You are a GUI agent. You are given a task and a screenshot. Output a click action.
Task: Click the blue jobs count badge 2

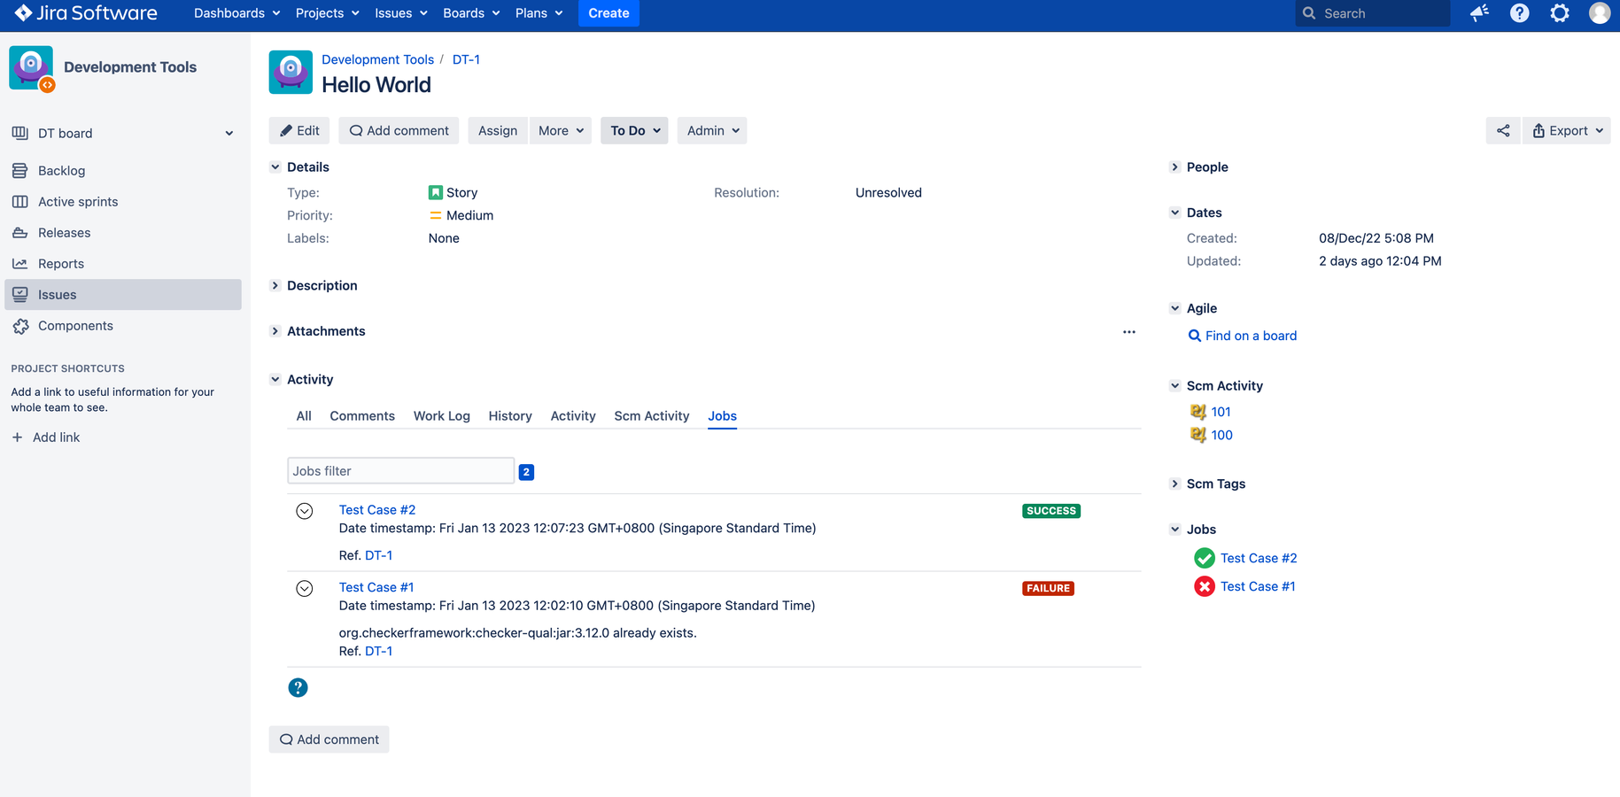point(526,472)
